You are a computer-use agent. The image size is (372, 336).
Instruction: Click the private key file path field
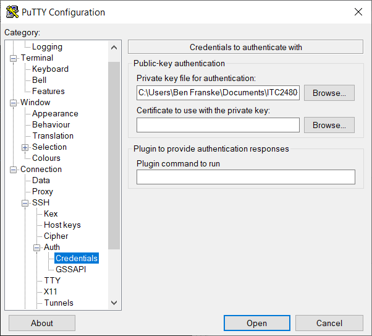[218, 93]
